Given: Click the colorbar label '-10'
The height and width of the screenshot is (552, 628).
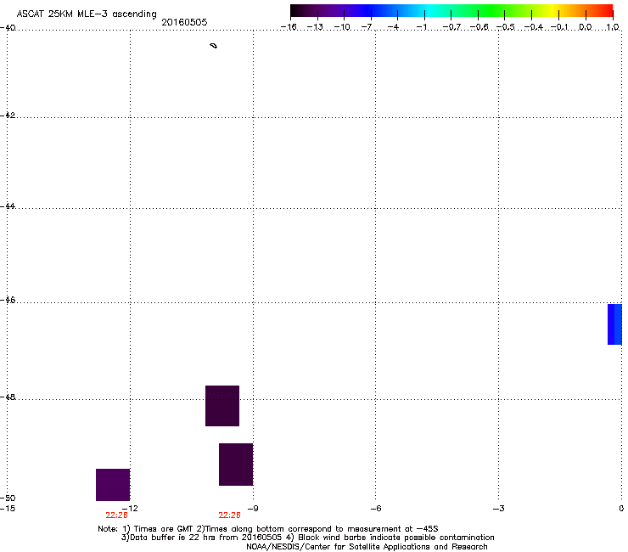Looking at the screenshot, I should pos(342,27).
